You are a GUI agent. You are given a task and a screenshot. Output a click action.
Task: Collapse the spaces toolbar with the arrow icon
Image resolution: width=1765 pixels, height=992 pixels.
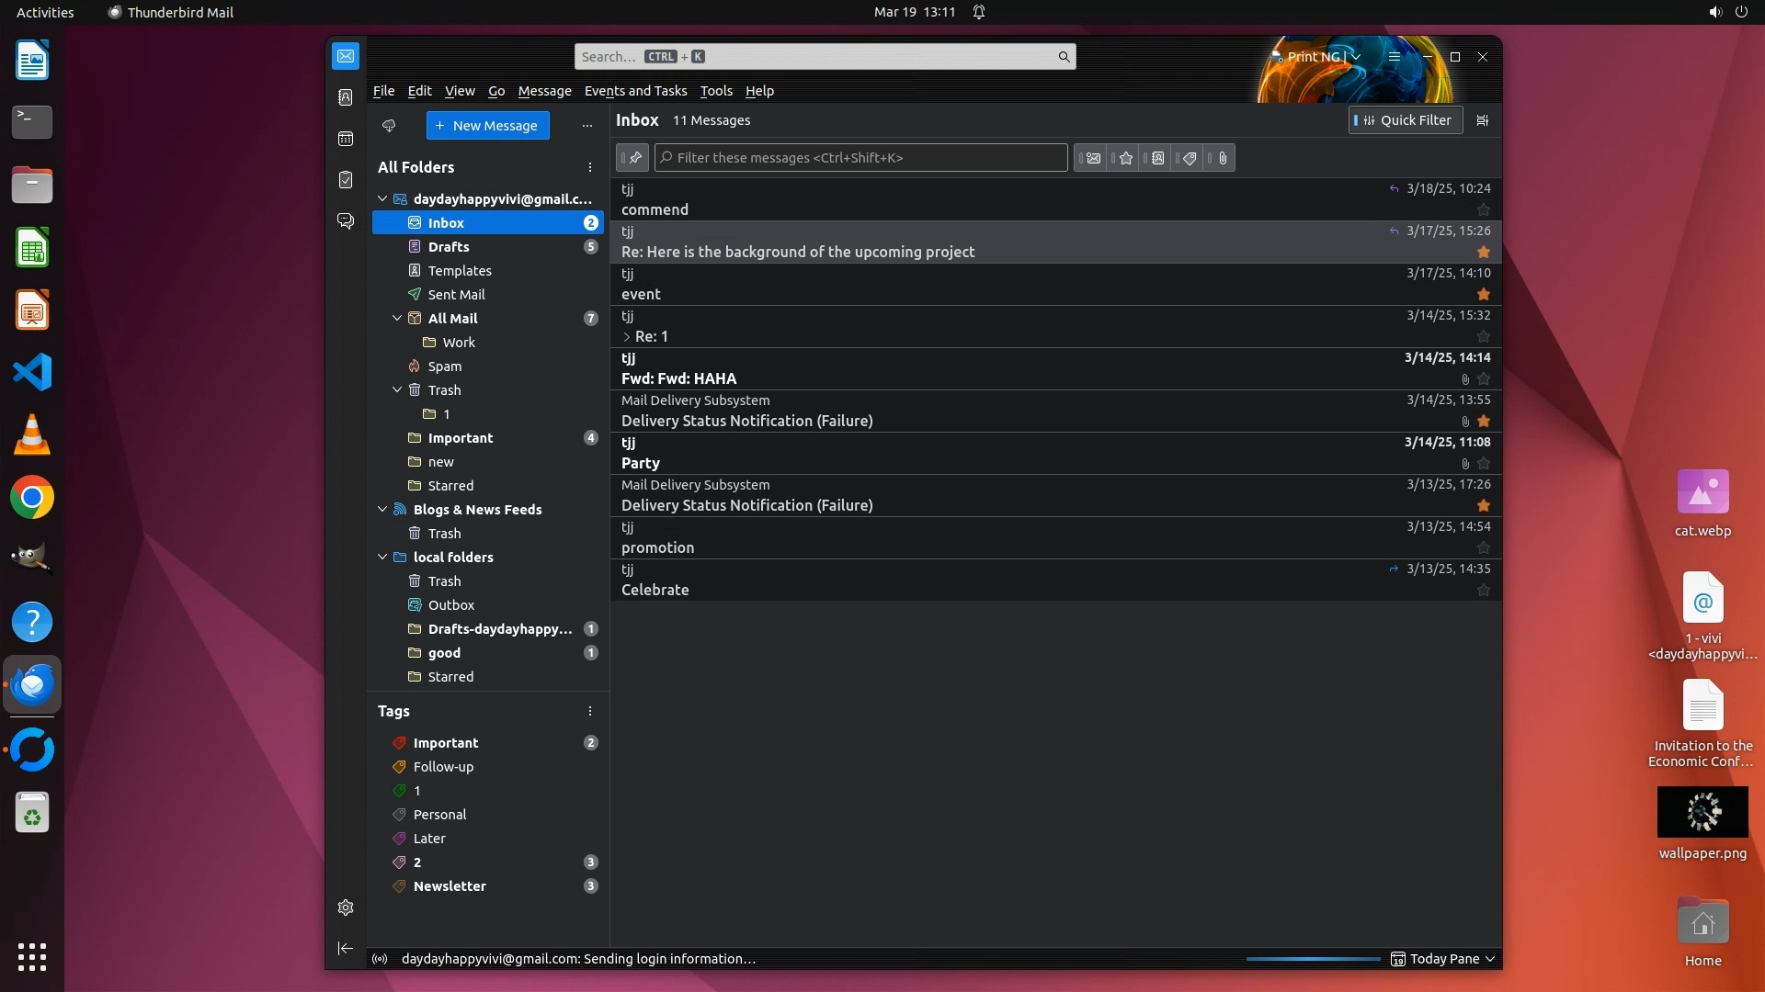point(346,948)
